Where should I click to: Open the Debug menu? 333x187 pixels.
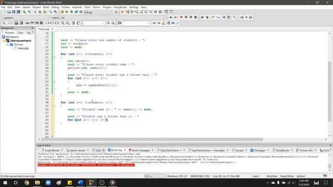click(x=55, y=7)
